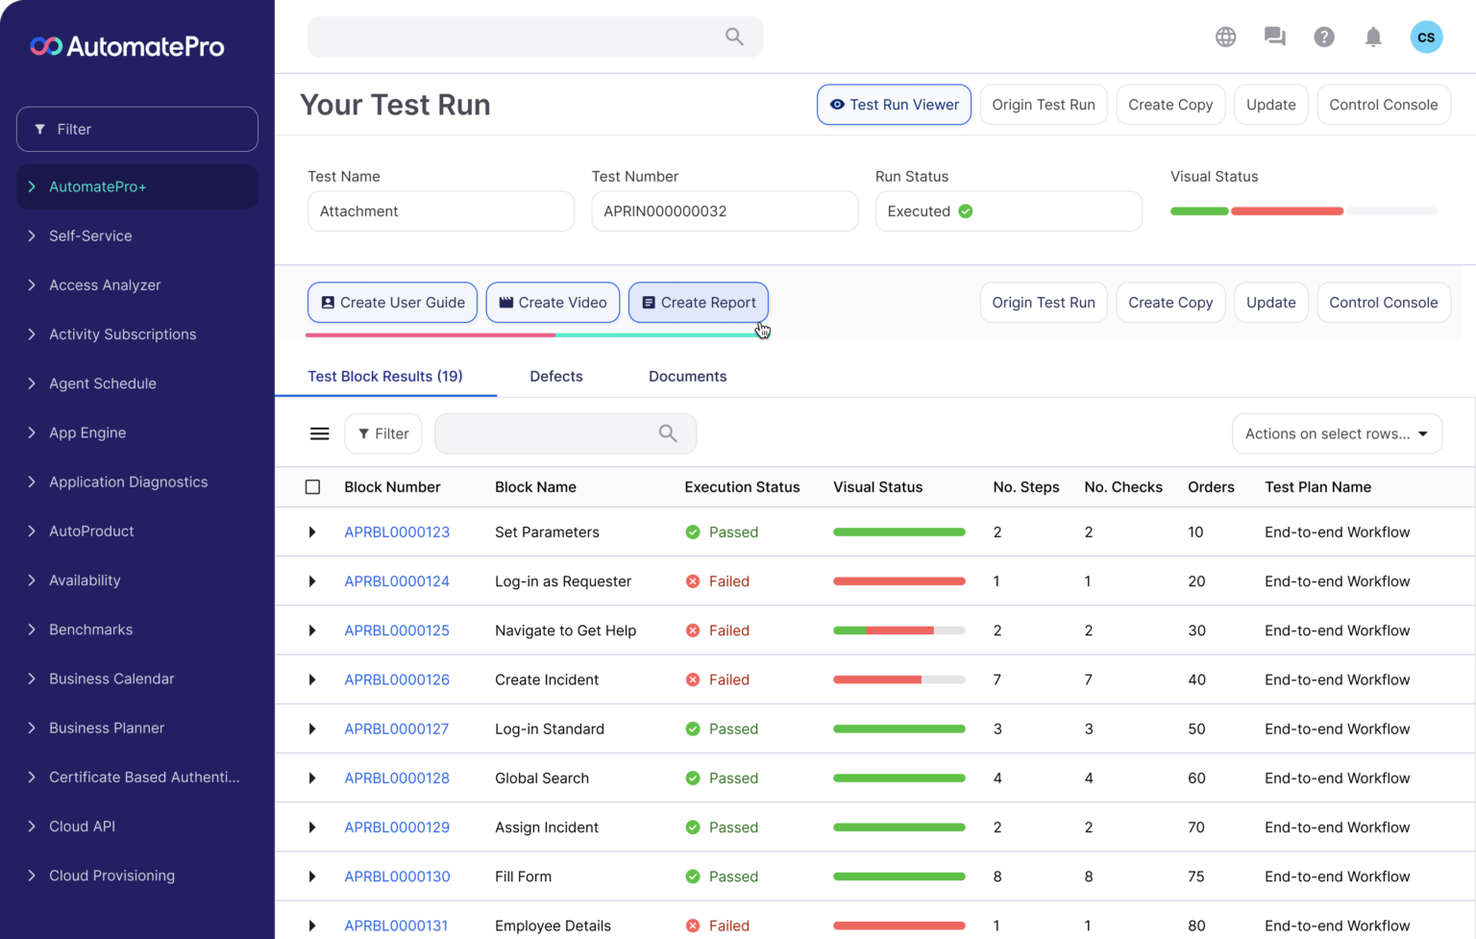Open block link APRBL0000127
Image resolution: width=1476 pixels, height=939 pixels.
(x=396, y=729)
